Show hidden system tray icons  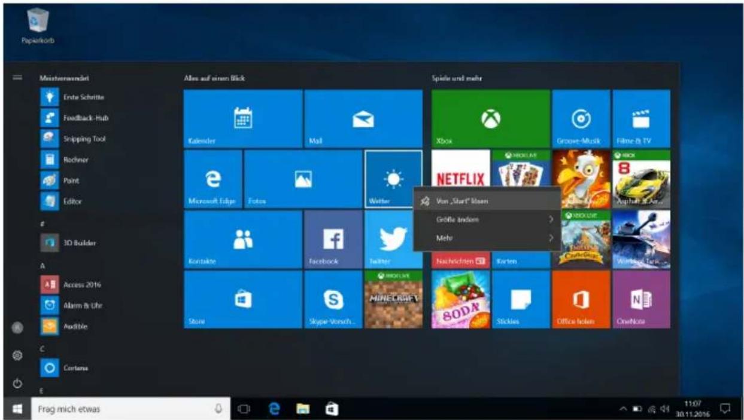click(x=623, y=409)
